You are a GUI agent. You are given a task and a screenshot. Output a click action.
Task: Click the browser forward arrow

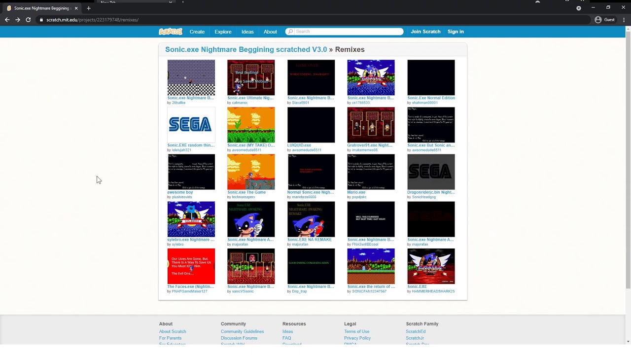tap(18, 20)
